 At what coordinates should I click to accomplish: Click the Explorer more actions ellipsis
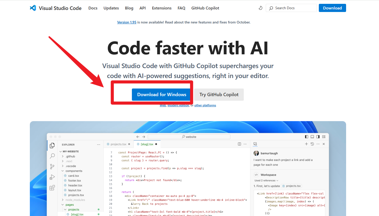pos(98,145)
